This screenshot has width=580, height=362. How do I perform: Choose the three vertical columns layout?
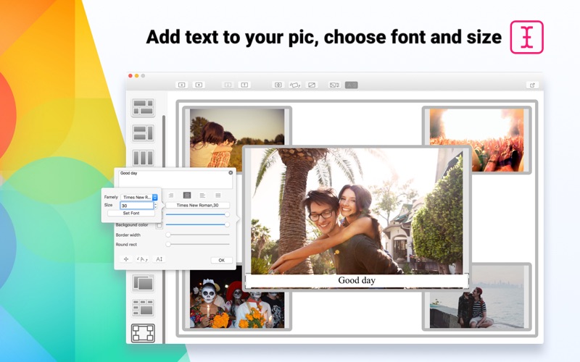143,158
